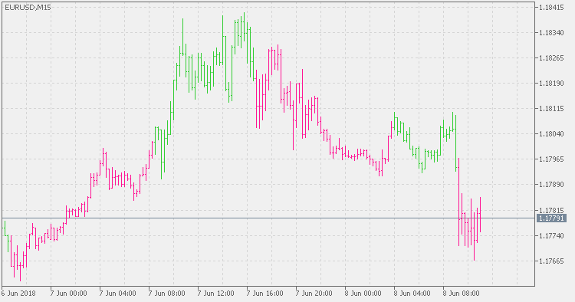Click the 1.18190 price axis label
Image resolution: width=575 pixels, height=302 pixels.
click(x=551, y=84)
